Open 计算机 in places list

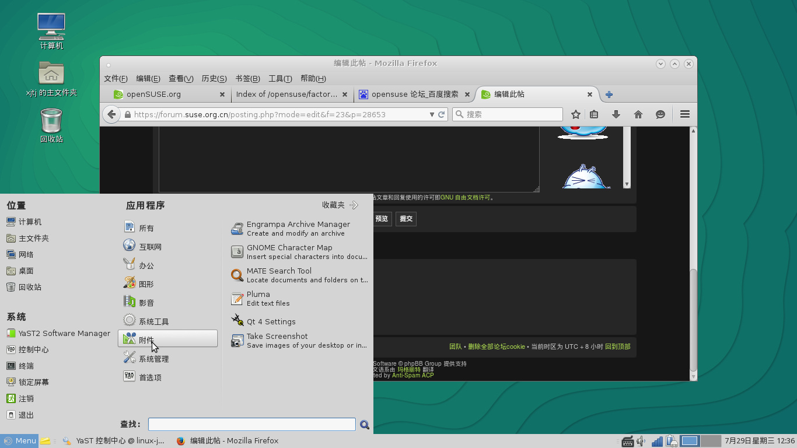click(x=24, y=222)
